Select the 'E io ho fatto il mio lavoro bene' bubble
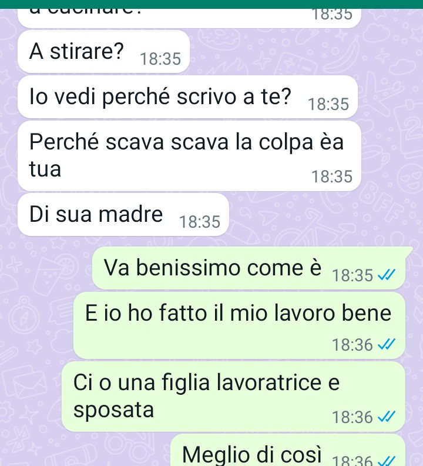Screen dimensions: 423x466 [x=239, y=325]
